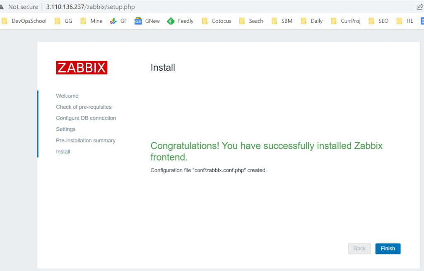Viewport: 424px width, 271px height.
Task: Open the Seach bookmark folder
Action: [251, 21]
